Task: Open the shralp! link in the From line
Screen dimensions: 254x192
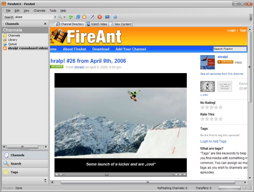Action: pos(79,67)
